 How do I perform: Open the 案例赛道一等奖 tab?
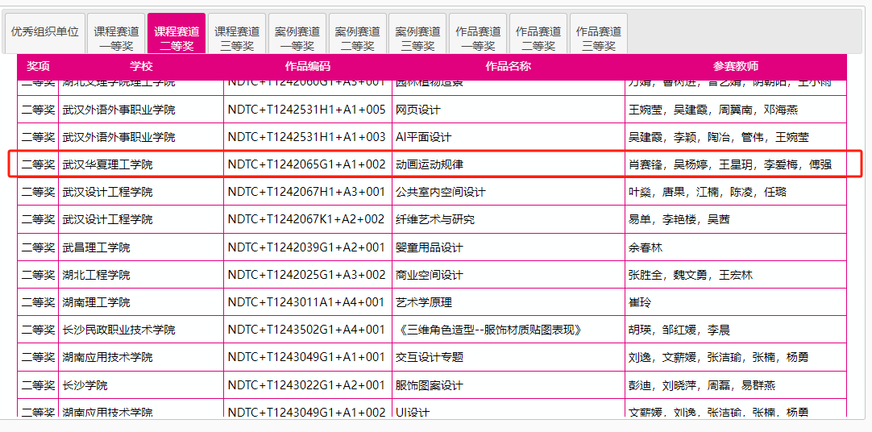pyautogui.click(x=297, y=38)
